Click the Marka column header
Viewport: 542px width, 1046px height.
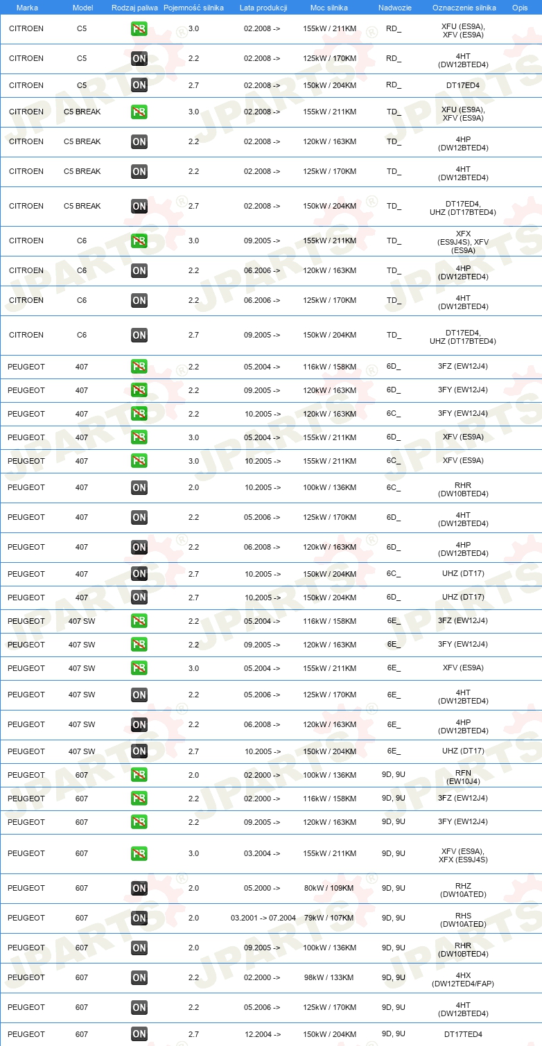click(x=27, y=7)
